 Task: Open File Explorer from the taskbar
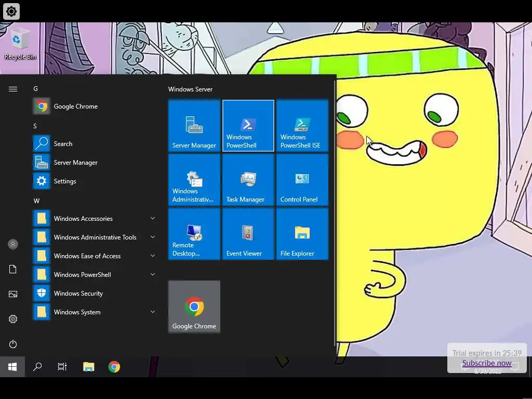pyautogui.click(x=88, y=366)
